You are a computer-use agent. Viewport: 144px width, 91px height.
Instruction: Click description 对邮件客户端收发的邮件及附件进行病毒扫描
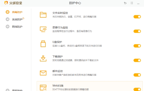pyautogui.click(x=74, y=75)
